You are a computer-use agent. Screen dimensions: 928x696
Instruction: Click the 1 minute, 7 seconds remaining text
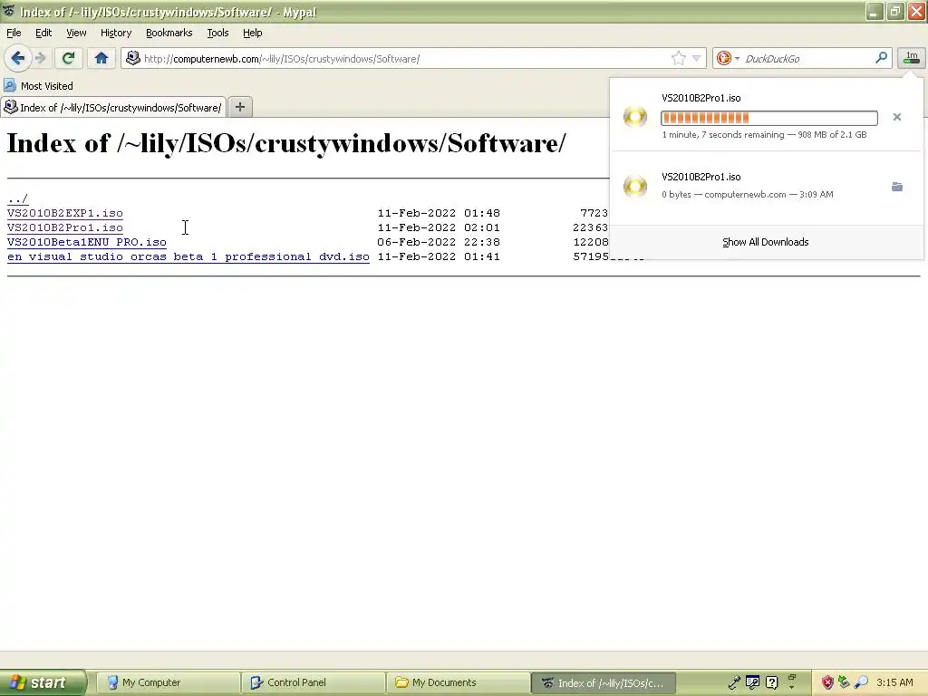click(722, 135)
